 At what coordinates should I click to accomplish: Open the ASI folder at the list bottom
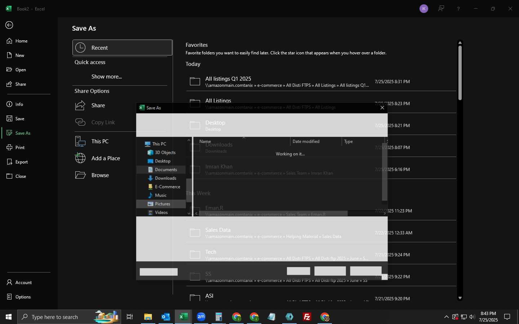pyautogui.click(x=321, y=297)
